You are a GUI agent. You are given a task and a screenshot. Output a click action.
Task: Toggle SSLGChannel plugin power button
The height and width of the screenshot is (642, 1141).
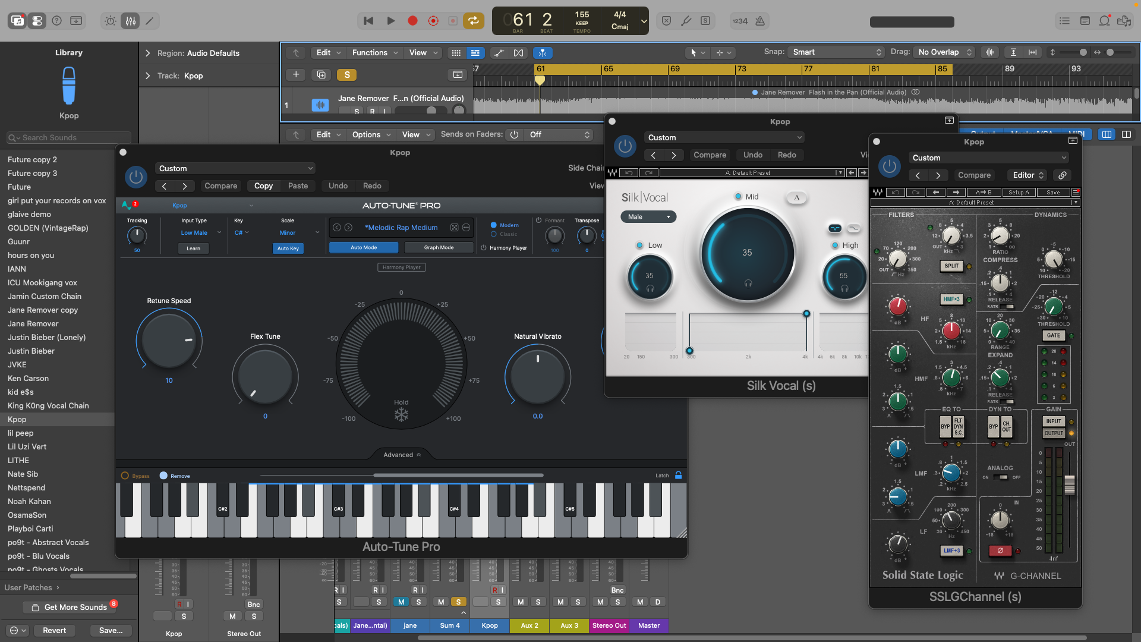[890, 166]
